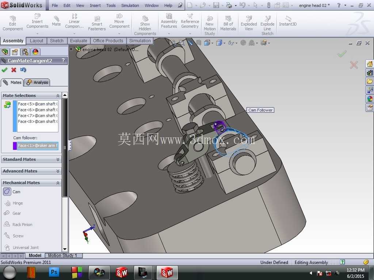The height and width of the screenshot is (280, 374).
Task: Open Reference Geometry dropdown arrow
Action: [190, 34]
